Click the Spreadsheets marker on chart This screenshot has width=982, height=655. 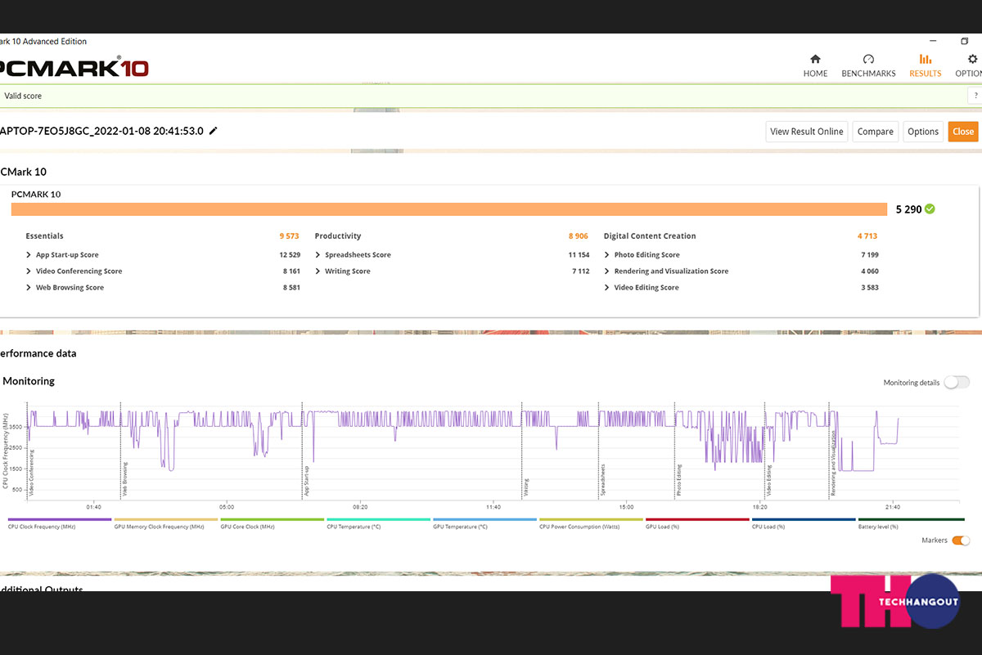(x=603, y=481)
